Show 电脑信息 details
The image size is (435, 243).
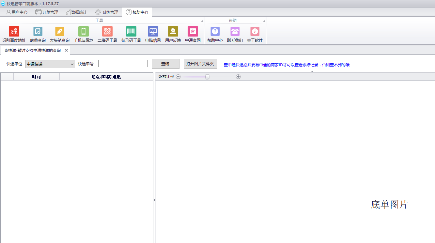click(153, 32)
